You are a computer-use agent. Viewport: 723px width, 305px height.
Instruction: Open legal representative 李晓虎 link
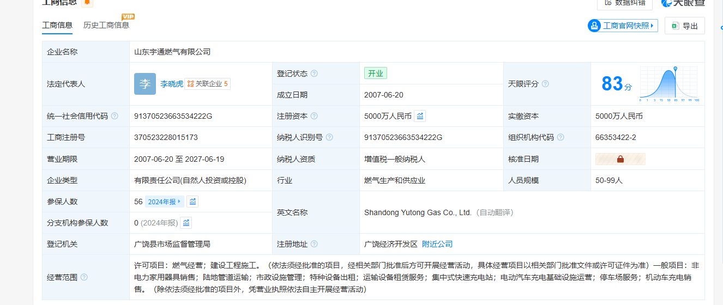coord(172,84)
